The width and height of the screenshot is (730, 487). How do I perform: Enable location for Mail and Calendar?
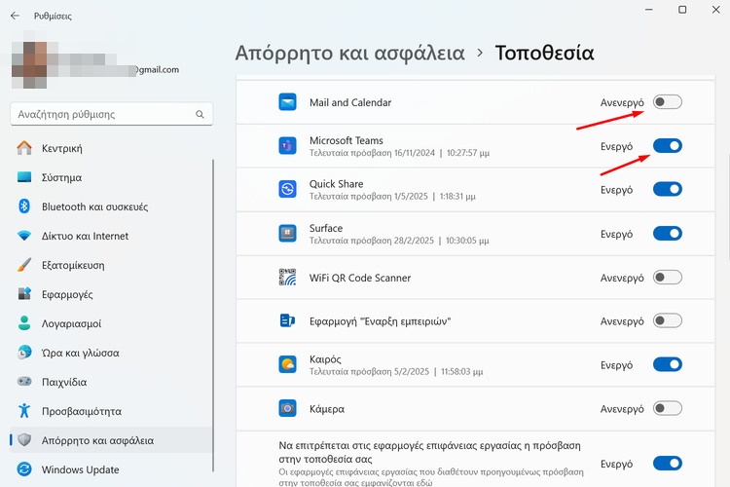click(x=667, y=102)
